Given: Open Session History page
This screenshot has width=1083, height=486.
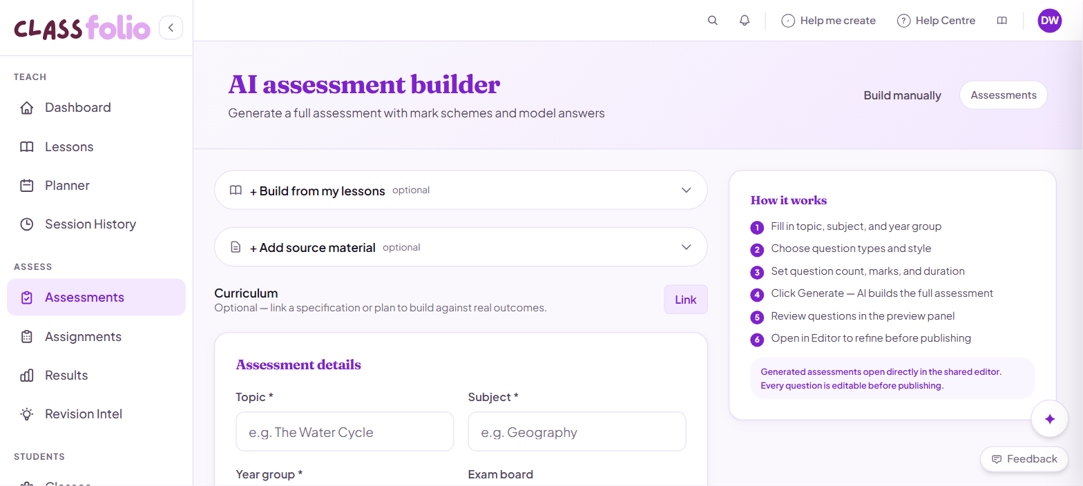Looking at the screenshot, I should (x=96, y=224).
